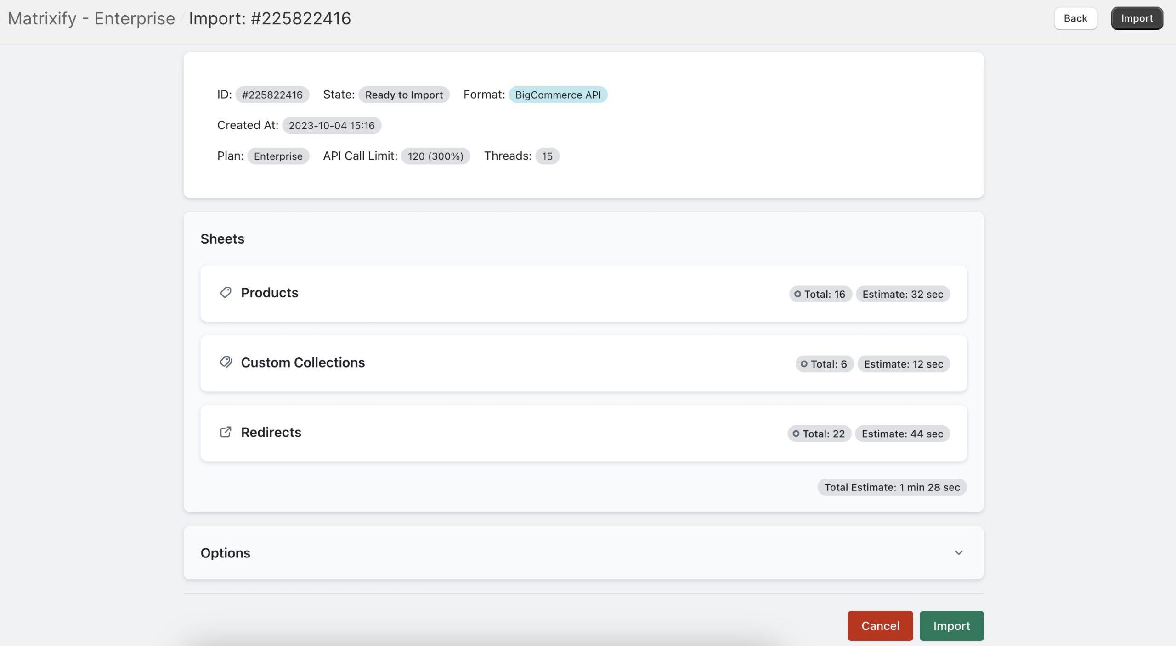Viewport: 1176px width, 646px height.
Task: Click the Total Estimate progress badge
Action: [x=891, y=487]
